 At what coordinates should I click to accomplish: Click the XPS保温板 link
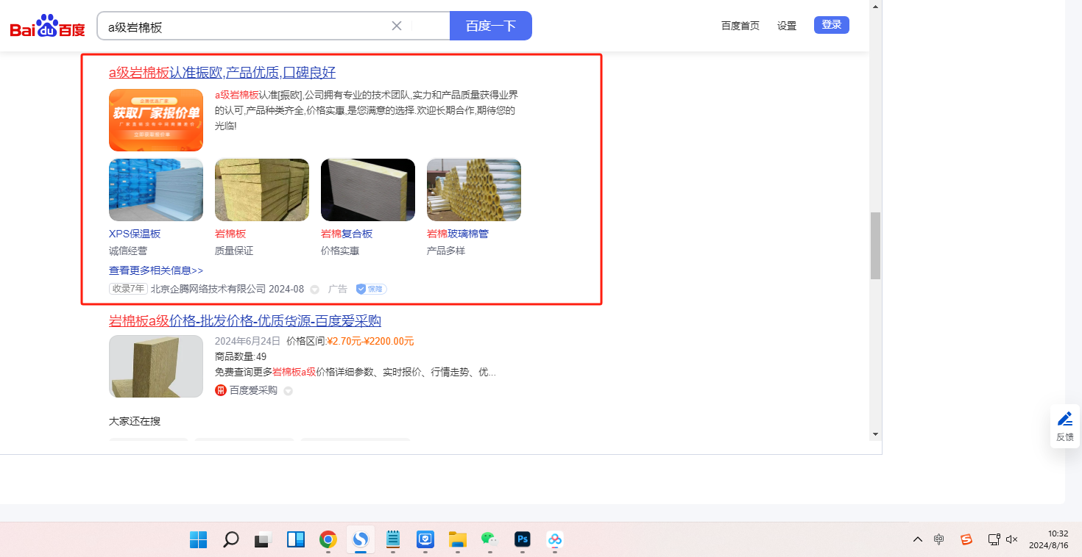point(135,234)
